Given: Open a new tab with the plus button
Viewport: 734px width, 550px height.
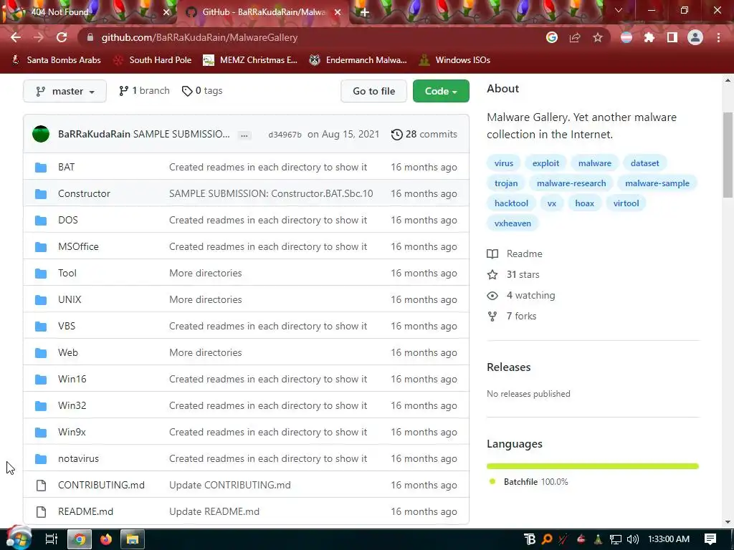Looking at the screenshot, I should (365, 13).
